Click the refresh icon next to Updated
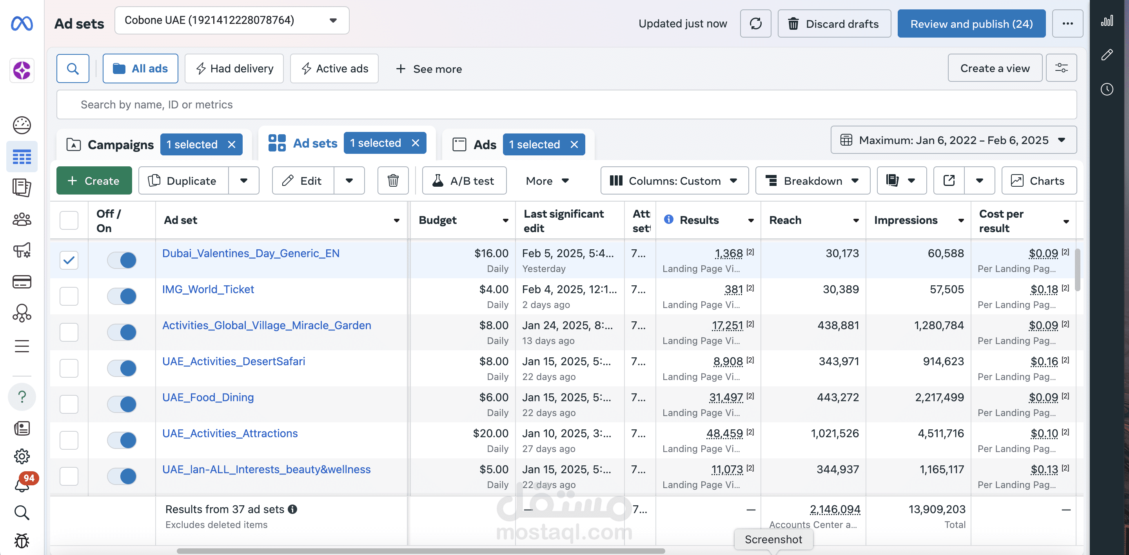This screenshot has width=1129, height=555. tap(755, 23)
